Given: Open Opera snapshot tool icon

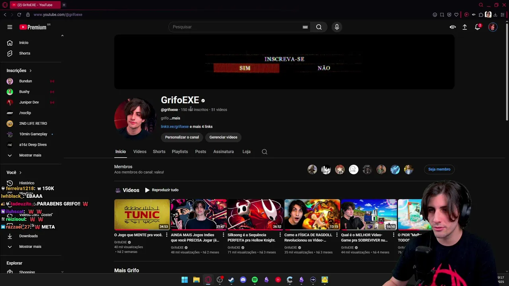Looking at the screenshot, I should point(442,15).
